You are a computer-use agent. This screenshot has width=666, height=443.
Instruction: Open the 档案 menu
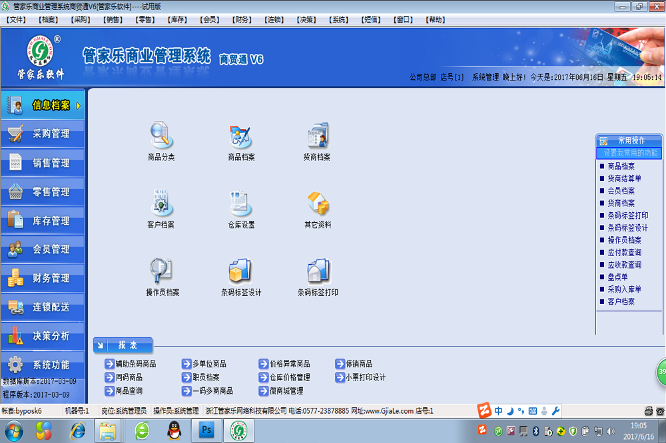click(x=48, y=19)
